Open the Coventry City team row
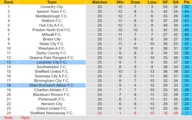The width and height of the screenshot is (192, 120). point(51,7)
